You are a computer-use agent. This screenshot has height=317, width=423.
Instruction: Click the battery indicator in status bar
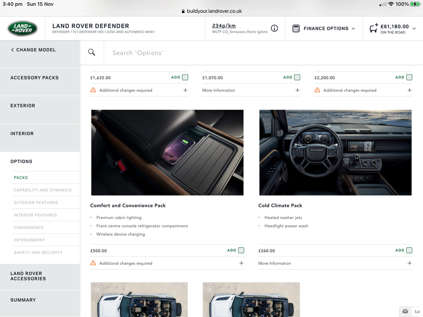tap(415, 4)
